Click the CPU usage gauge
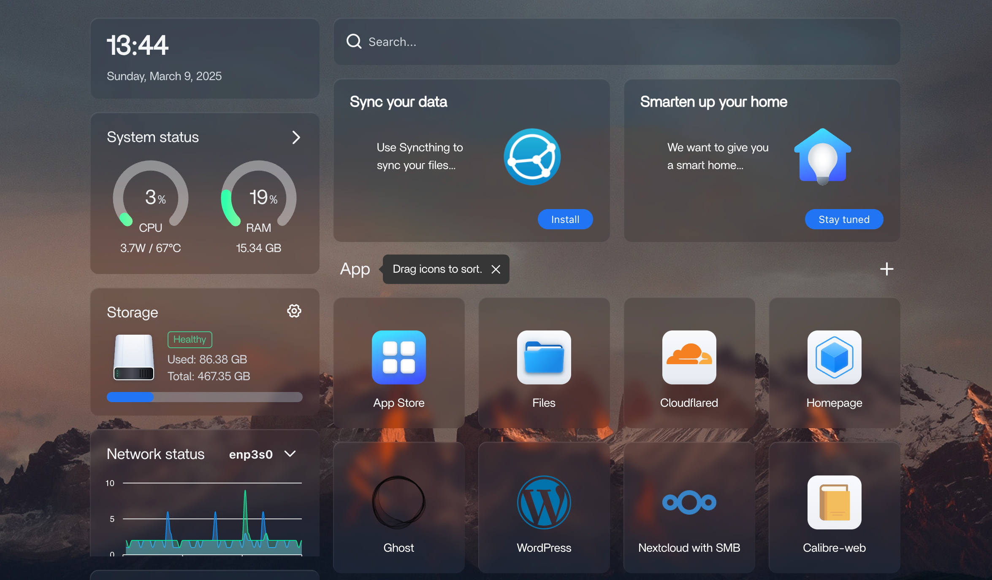992x580 pixels. pyautogui.click(x=151, y=196)
